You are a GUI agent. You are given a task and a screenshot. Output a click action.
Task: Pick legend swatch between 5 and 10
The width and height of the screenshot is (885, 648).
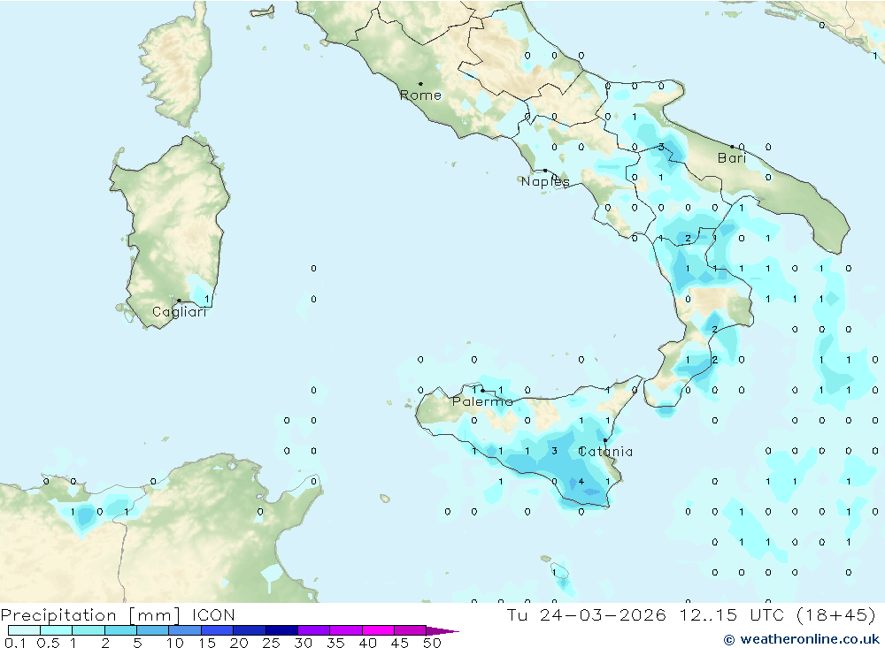pos(153,630)
